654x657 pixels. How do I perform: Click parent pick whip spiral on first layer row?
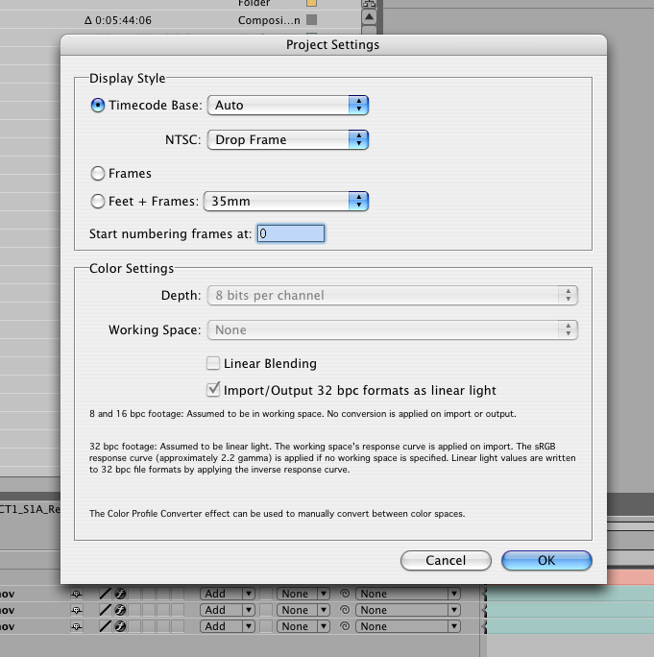point(345,594)
